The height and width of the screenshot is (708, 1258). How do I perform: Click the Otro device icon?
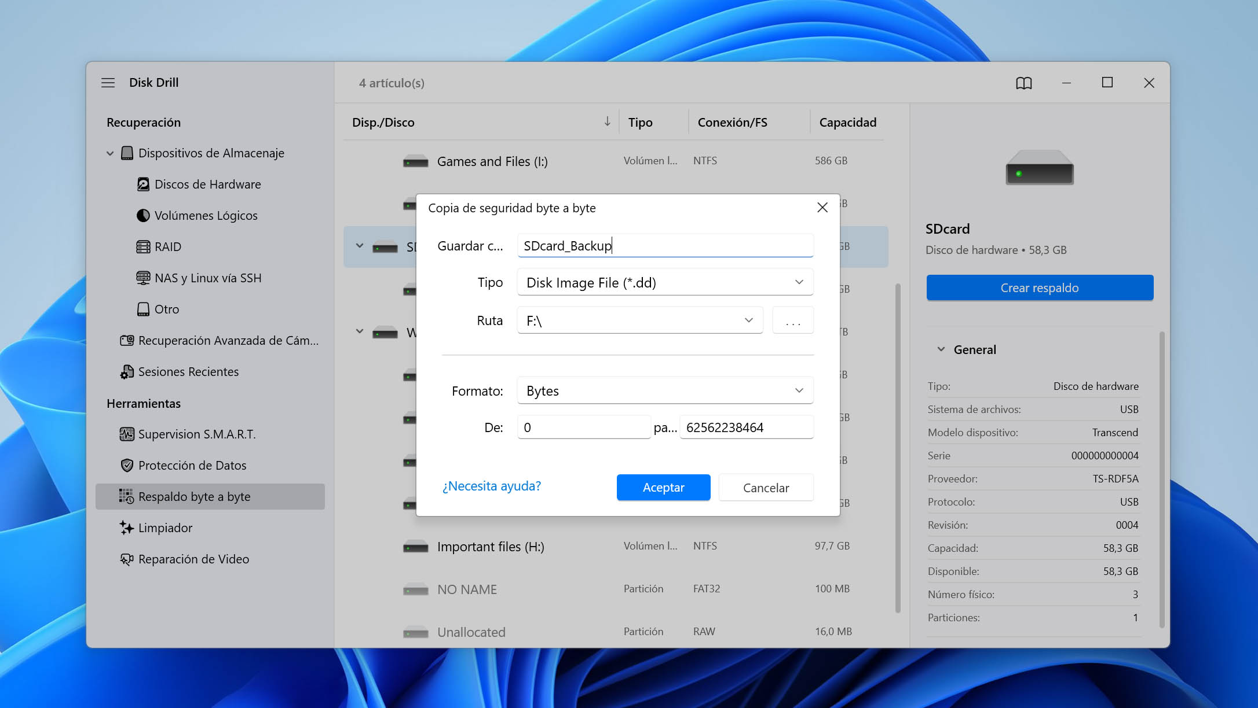pyautogui.click(x=143, y=309)
